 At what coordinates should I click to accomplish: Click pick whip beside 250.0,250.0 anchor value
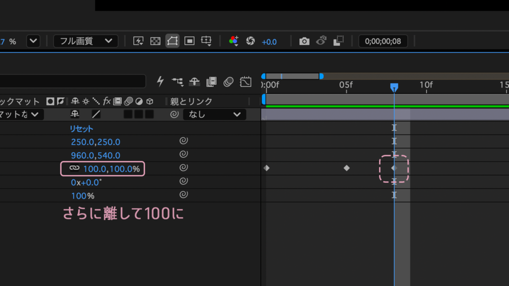[x=184, y=141]
